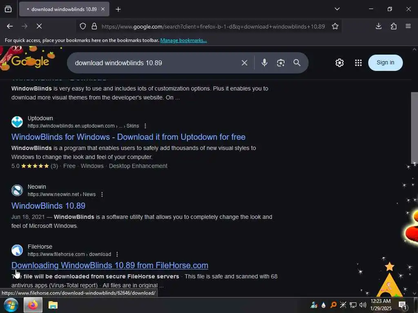Open a new tab with plus button
The width and height of the screenshot is (418, 313).
(118, 9)
